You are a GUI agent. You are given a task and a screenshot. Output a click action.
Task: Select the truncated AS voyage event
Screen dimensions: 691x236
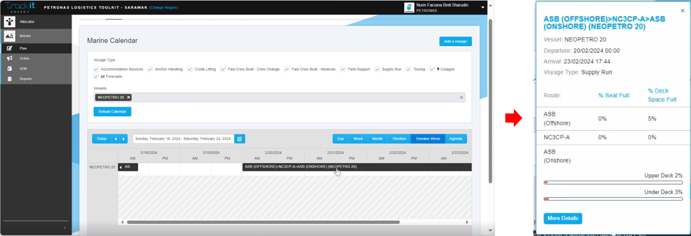[128, 167]
